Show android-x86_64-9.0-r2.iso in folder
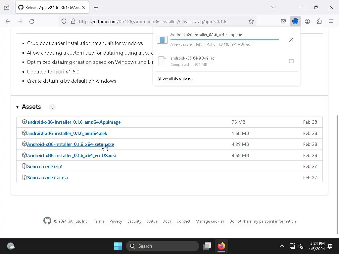 click(291, 61)
